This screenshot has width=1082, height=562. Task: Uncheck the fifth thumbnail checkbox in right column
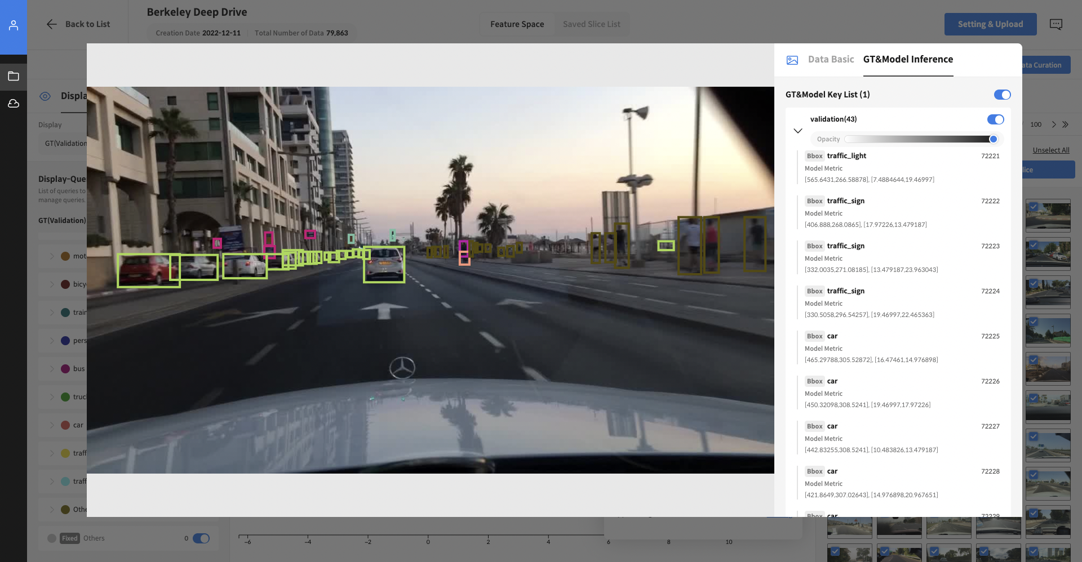1034,360
